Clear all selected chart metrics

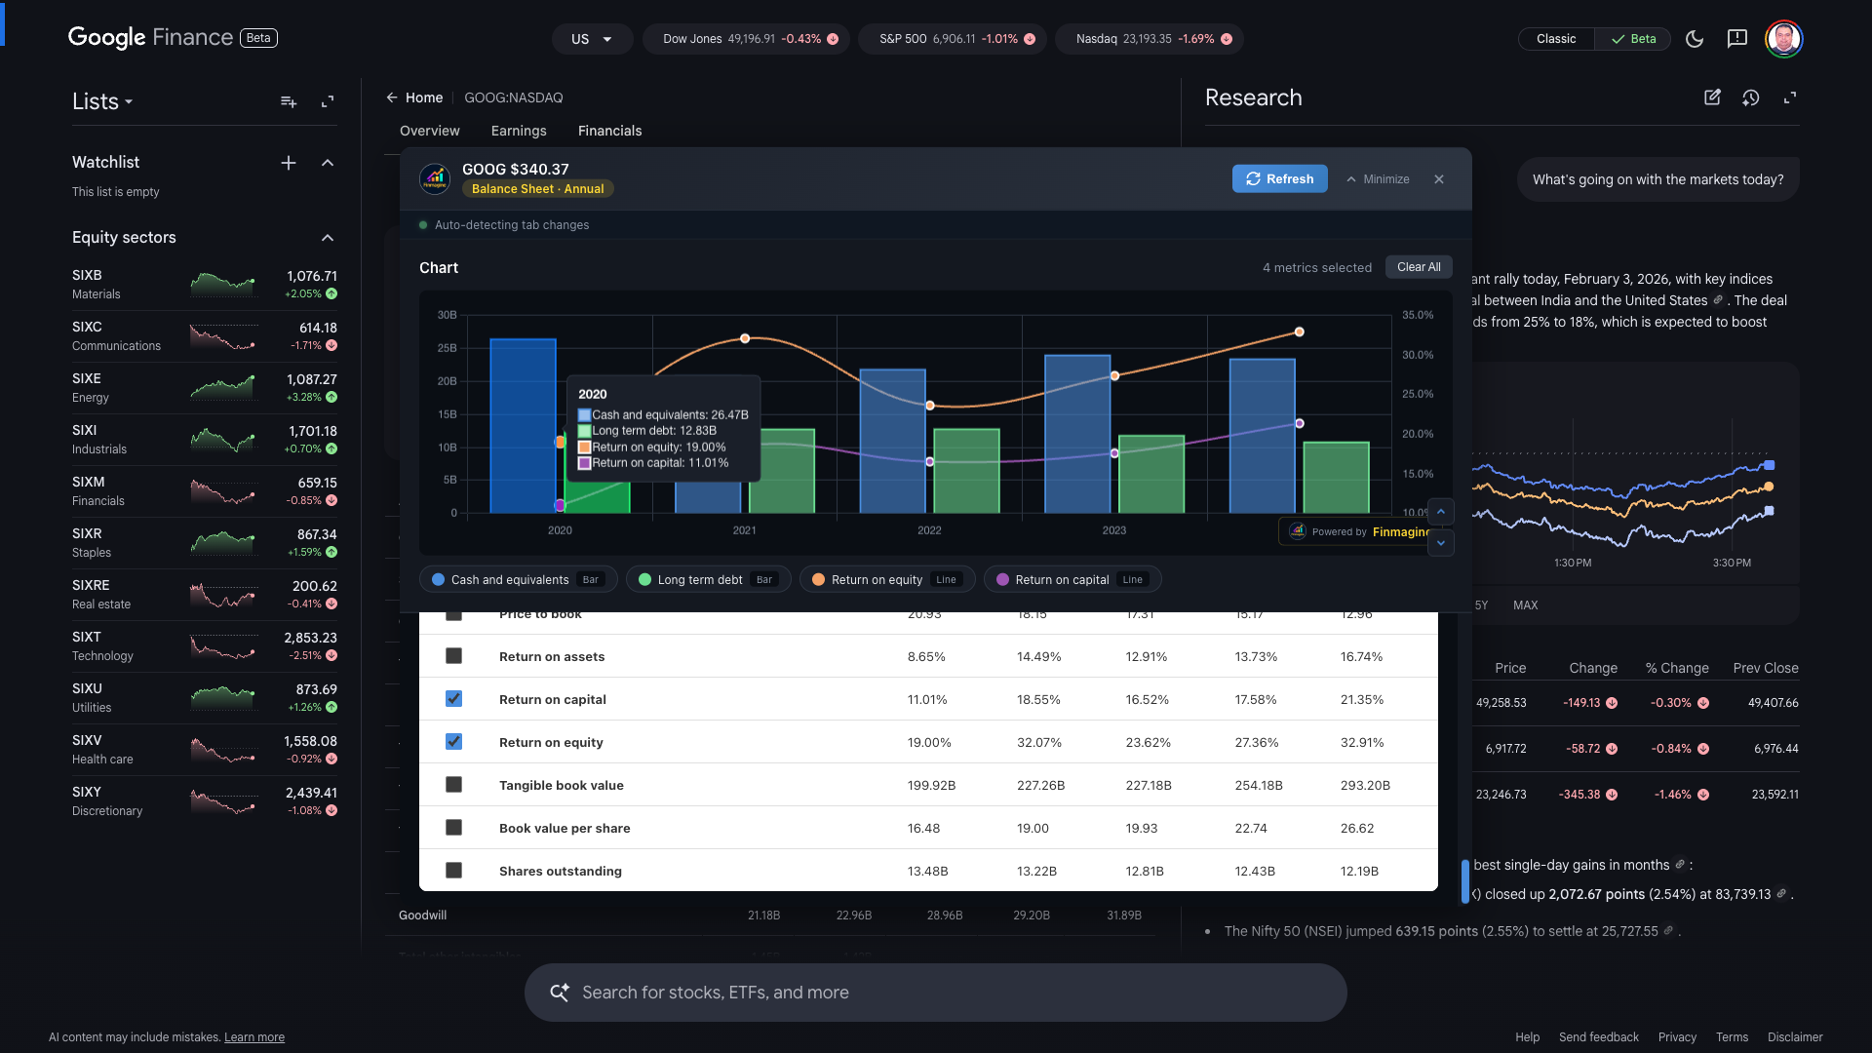(1419, 266)
